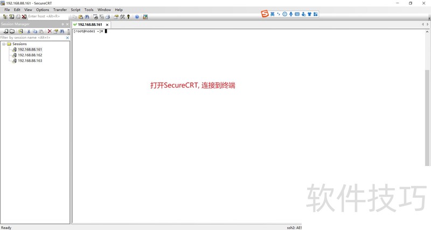
Task: Open the File menu
Action: 7,10
